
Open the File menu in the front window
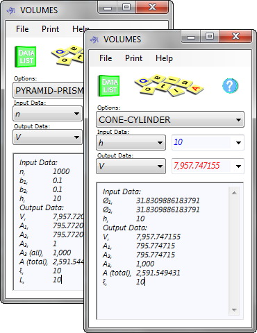pyautogui.click(x=106, y=58)
